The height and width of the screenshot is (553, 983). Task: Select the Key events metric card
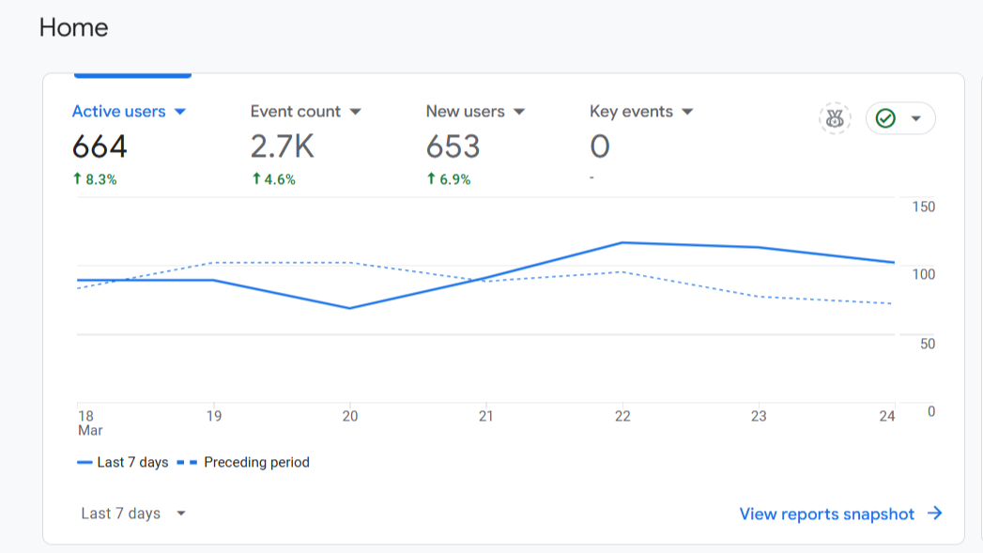pyautogui.click(x=632, y=111)
